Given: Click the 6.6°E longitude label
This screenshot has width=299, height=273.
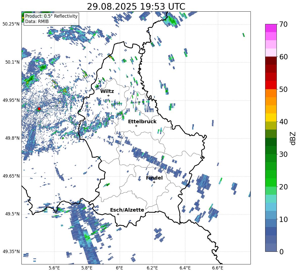Looking at the screenshot, I should (x=218, y=268).
